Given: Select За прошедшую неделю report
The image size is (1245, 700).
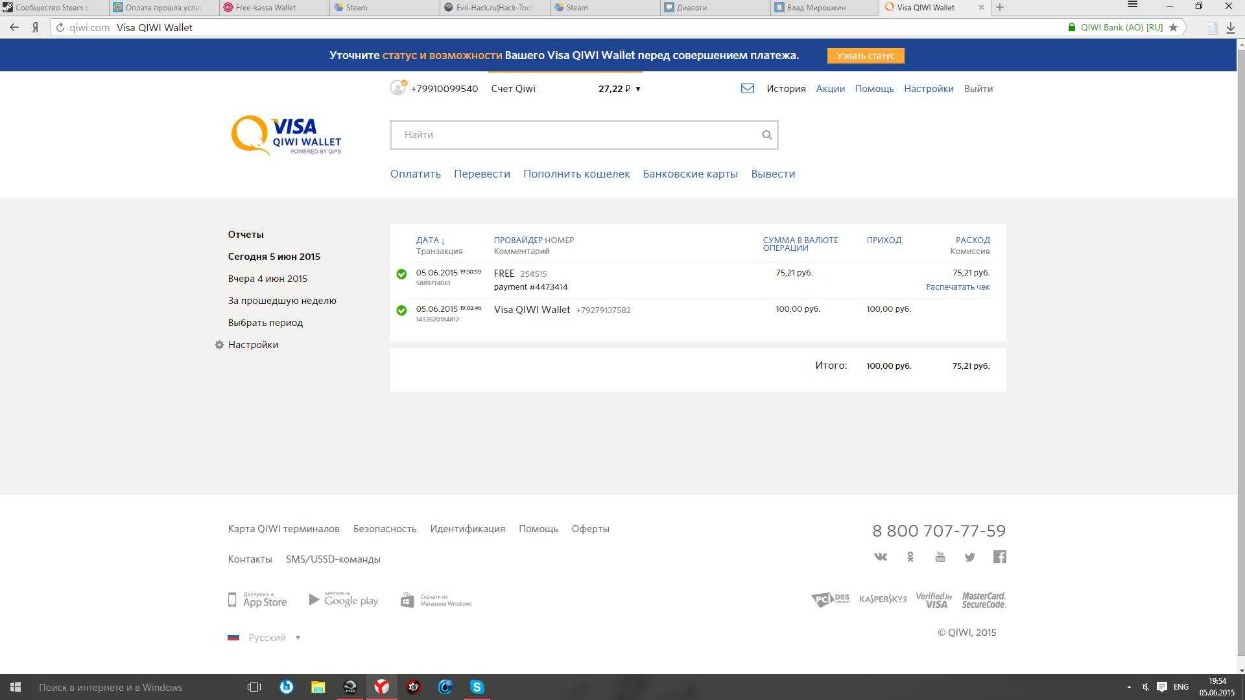Looking at the screenshot, I should (x=282, y=301).
